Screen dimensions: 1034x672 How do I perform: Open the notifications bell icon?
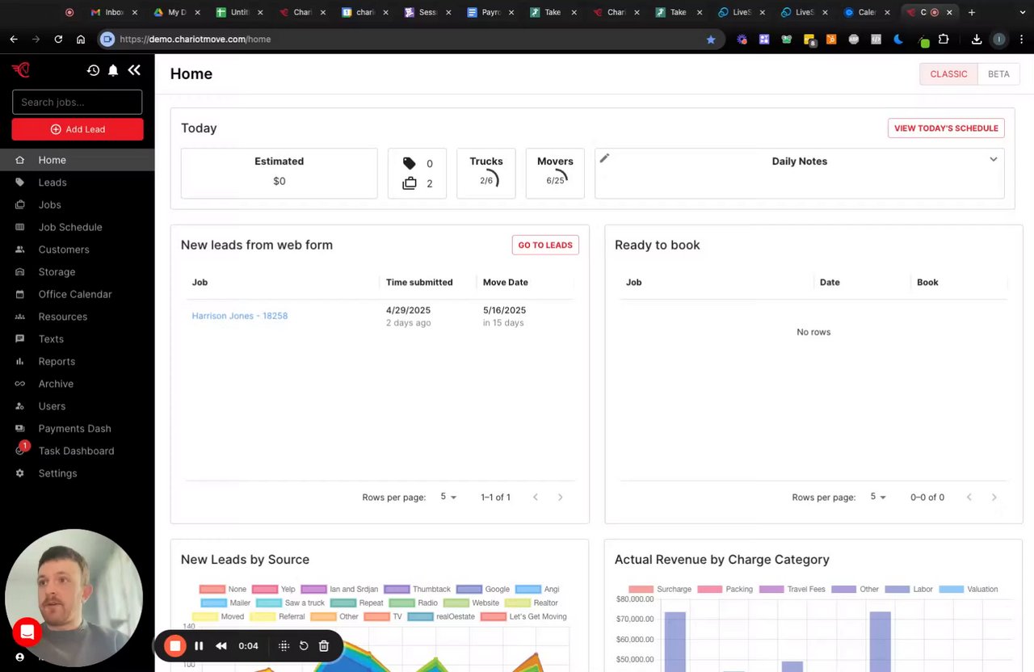click(113, 70)
